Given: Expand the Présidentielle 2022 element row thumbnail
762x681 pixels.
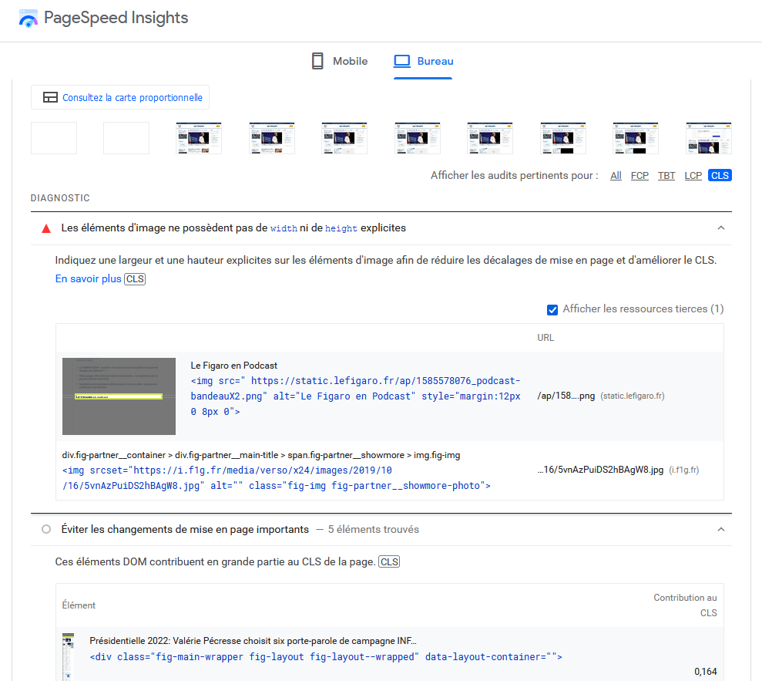Looking at the screenshot, I should tap(68, 656).
